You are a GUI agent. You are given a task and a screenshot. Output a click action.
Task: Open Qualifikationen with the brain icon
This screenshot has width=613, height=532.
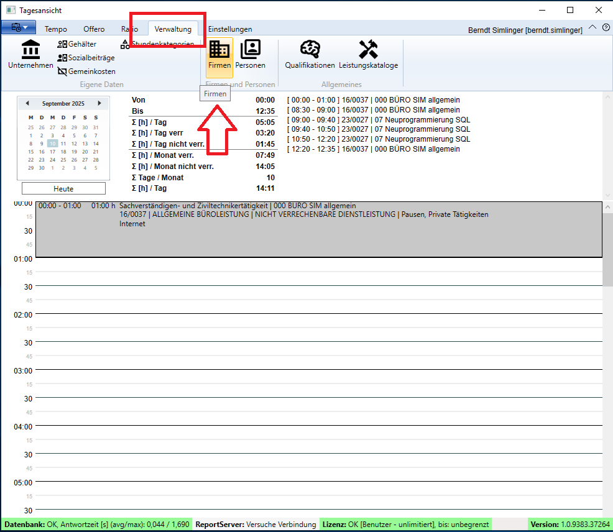pyautogui.click(x=310, y=55)
